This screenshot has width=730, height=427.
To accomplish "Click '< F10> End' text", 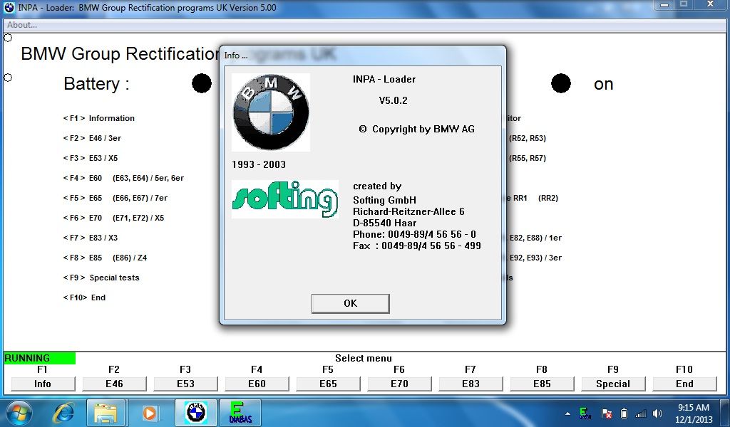I will pyautogui.click(x=84, y=297).
